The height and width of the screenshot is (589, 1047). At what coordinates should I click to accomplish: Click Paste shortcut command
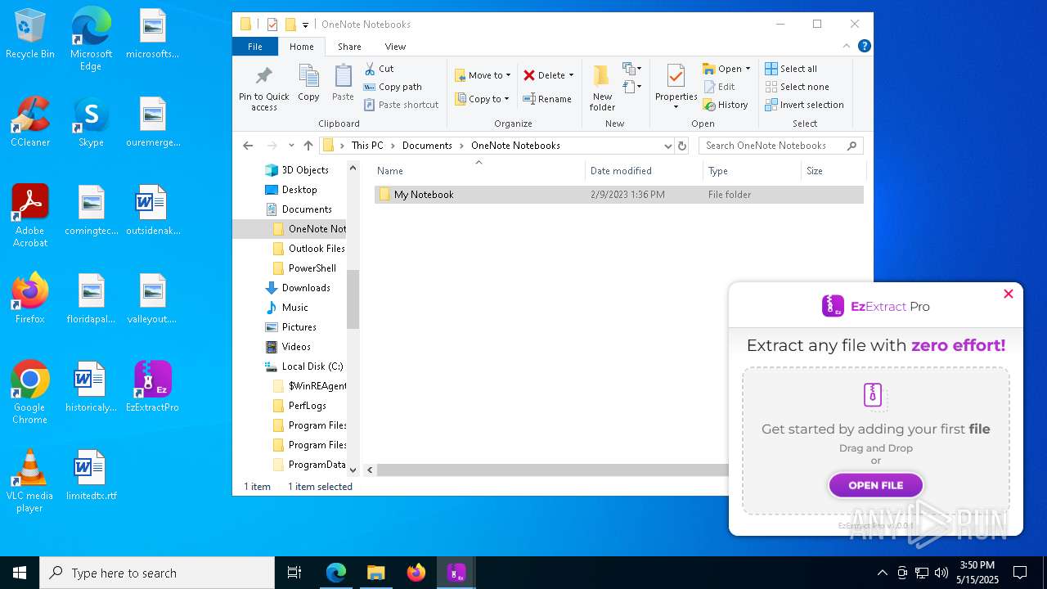click(x=401, y=105)
